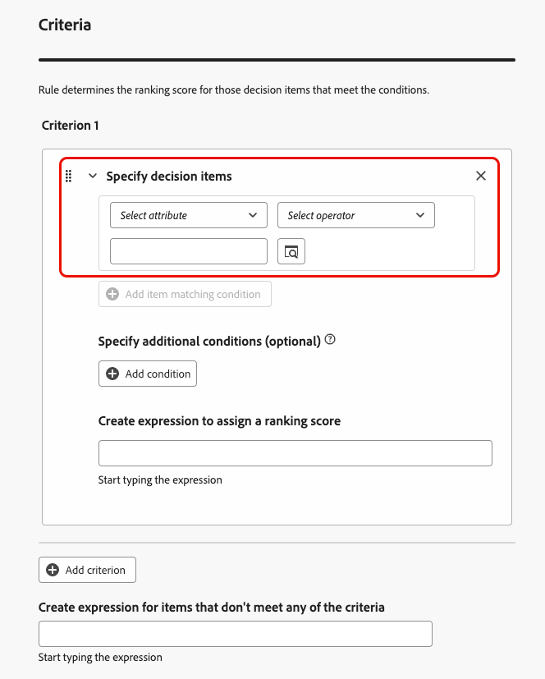The image size is (545, 679).
Task: Click the drag handle beside Specify decision items
Action: [x=69, y=176]
